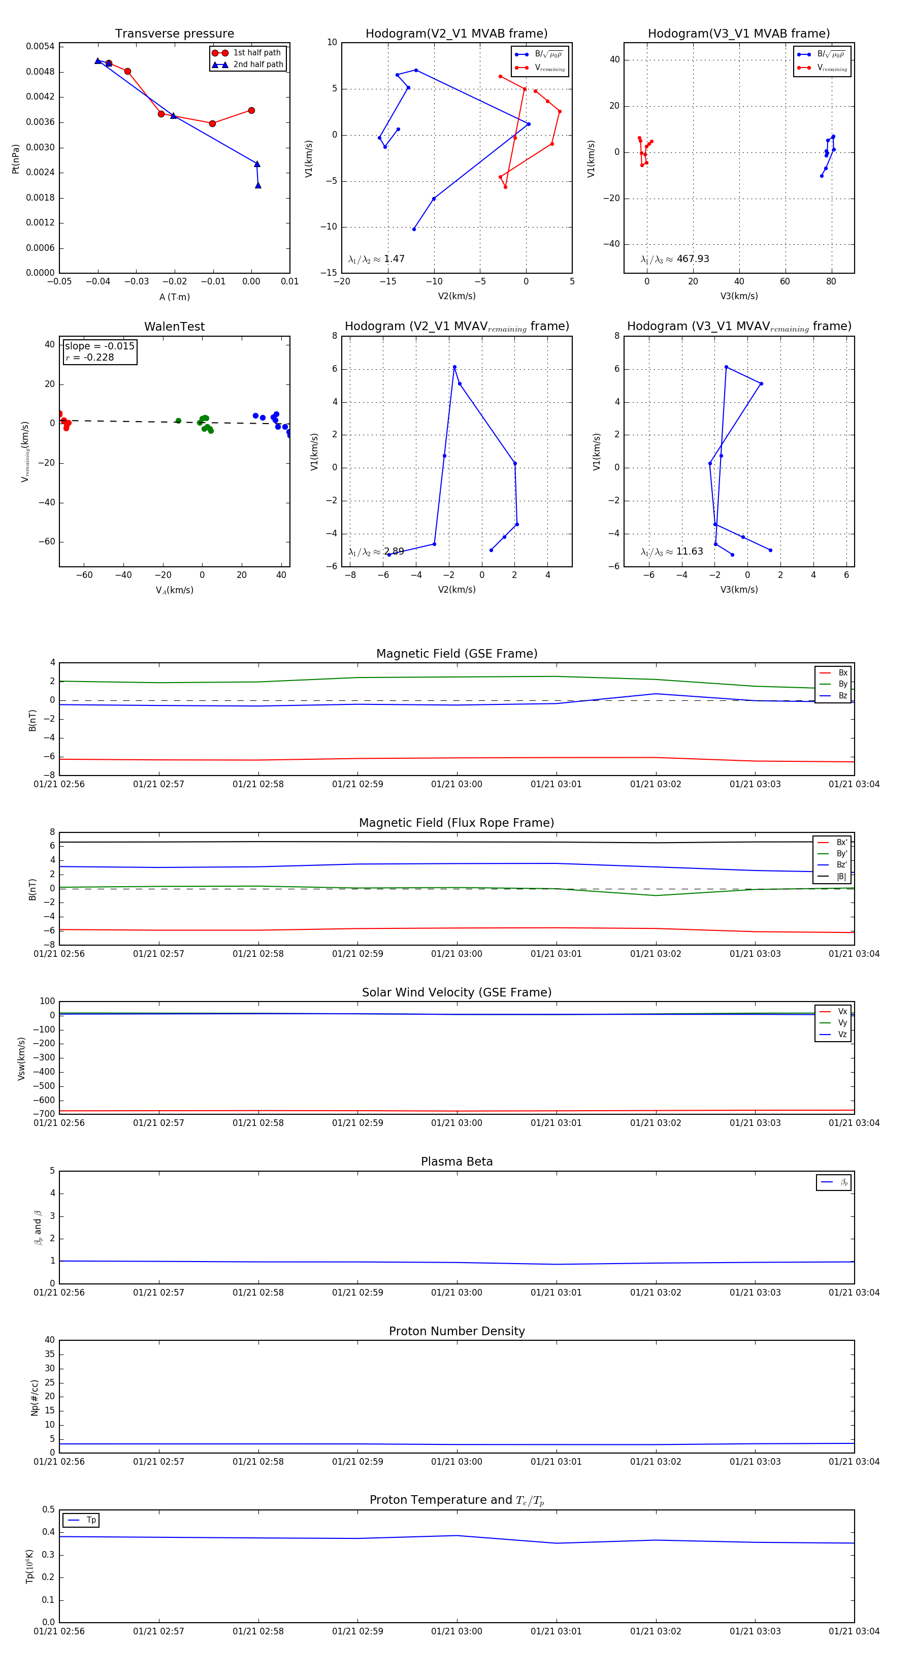Click the "WalenTest" plot title
The width and height of the screenshot is (914, 1676).
point(174,327)
